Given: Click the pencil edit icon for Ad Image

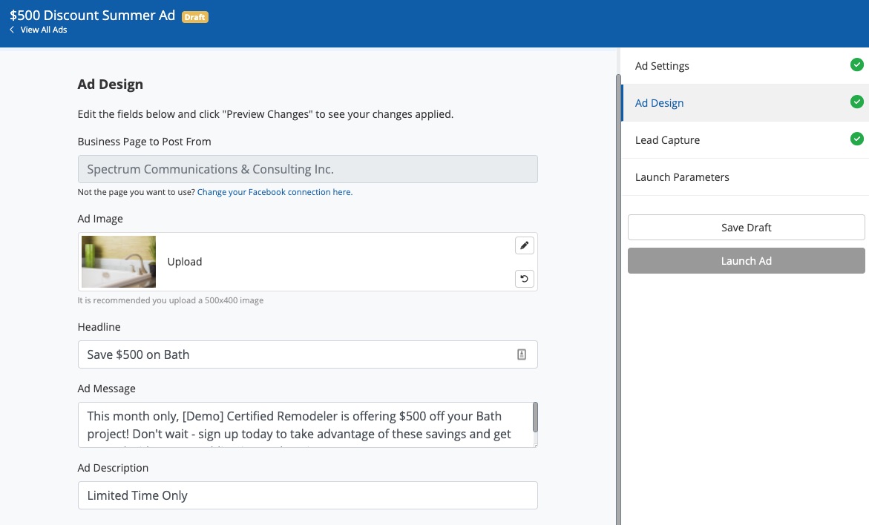Looking at the screenshot, I should tap(525, 245).
